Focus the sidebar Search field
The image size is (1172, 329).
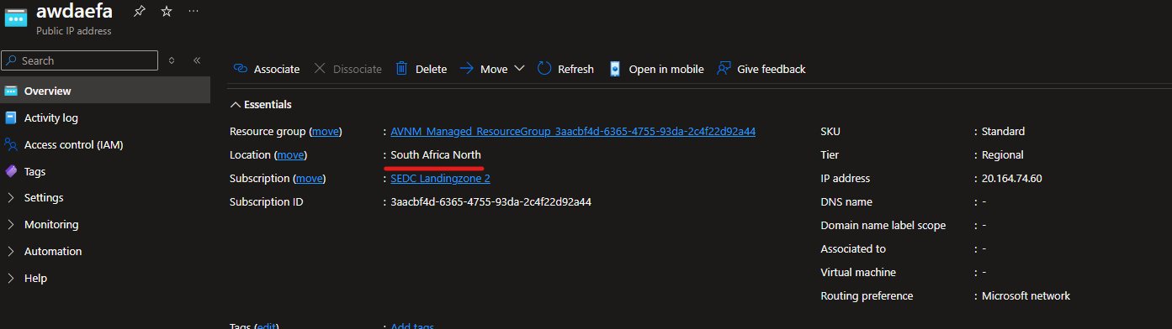[80, 60]
